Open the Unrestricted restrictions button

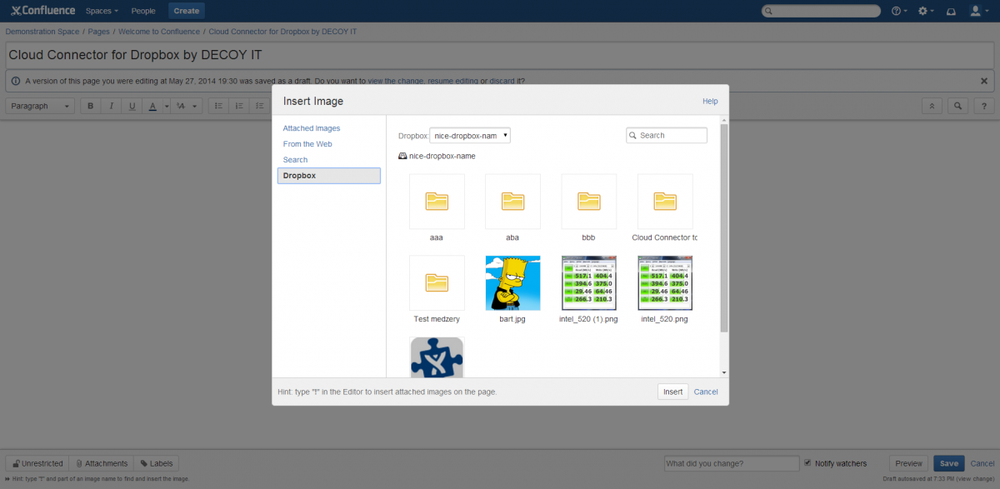coord(37,463)
